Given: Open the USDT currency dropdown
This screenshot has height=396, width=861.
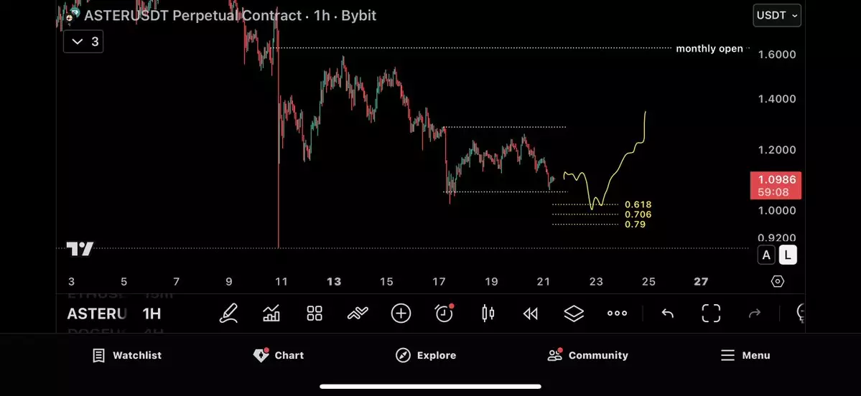Looking at the screenshot, I should (x=777, y=15).
